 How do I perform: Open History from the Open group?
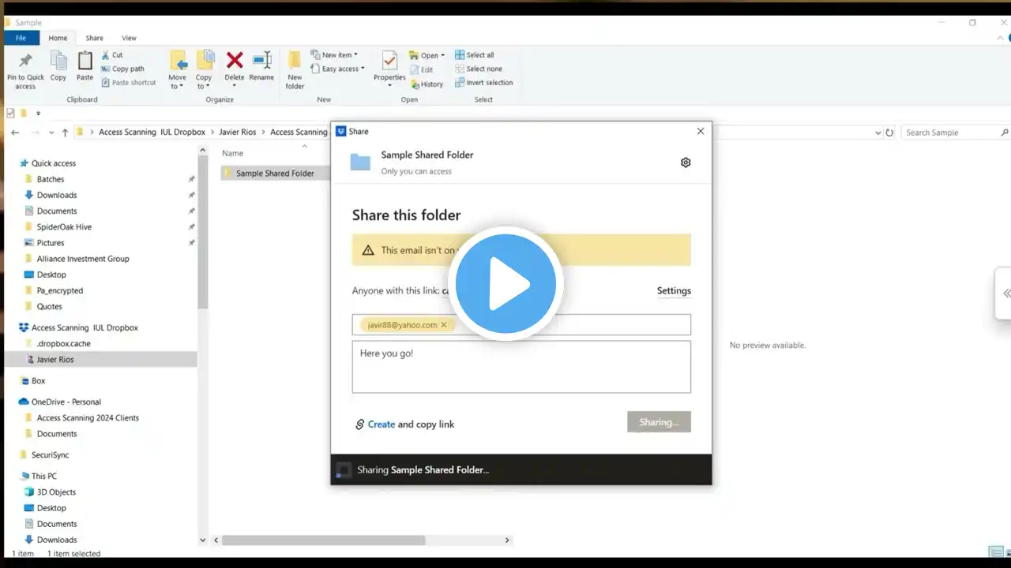point(427,84)
